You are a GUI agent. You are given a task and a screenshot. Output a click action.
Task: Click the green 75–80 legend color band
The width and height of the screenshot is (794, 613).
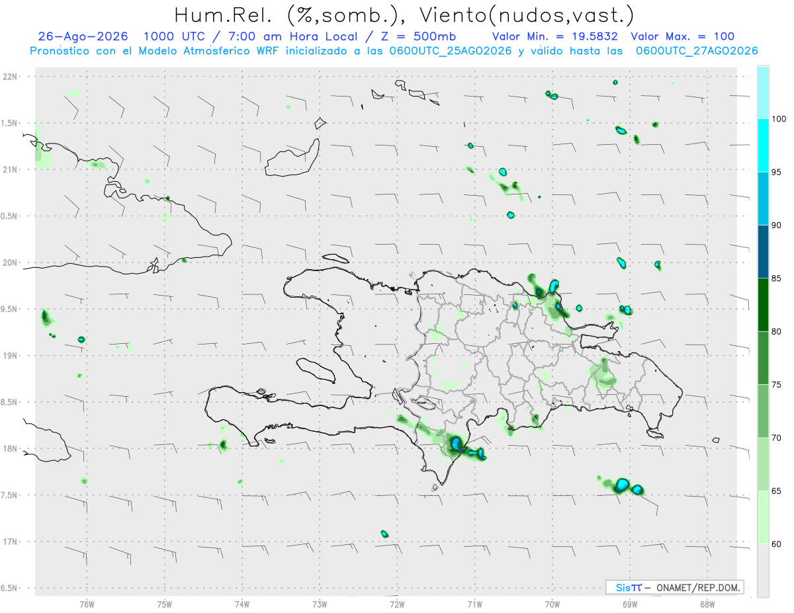(x=762, y=358)
